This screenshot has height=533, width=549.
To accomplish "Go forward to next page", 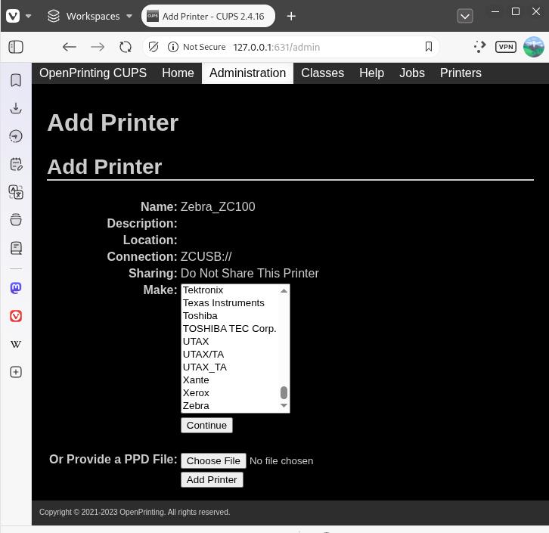I will point(98,47).
